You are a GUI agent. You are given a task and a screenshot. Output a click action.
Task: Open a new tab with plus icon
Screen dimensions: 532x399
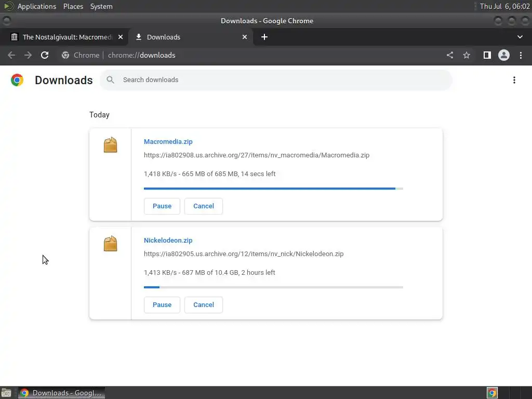pyautogui.click(x=264, y=37)
